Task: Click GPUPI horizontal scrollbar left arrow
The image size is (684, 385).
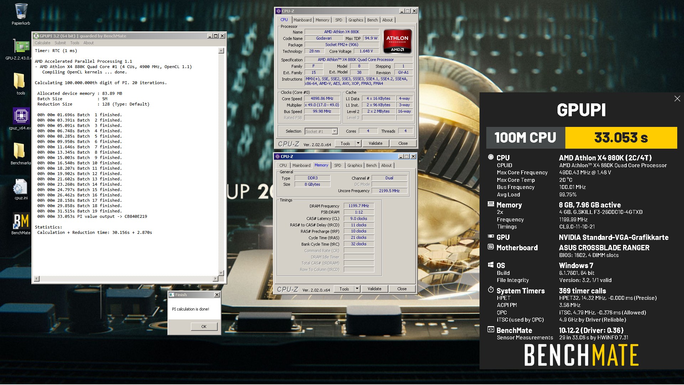Action: 36,278
